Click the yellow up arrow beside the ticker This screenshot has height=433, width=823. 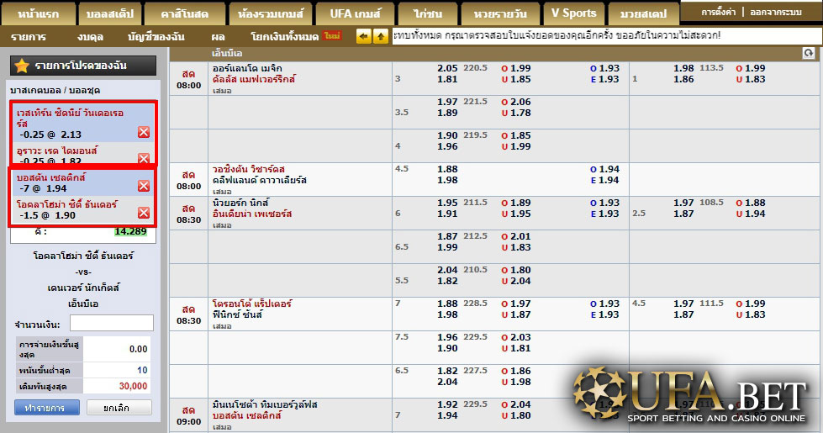click(x=381, y=37)
